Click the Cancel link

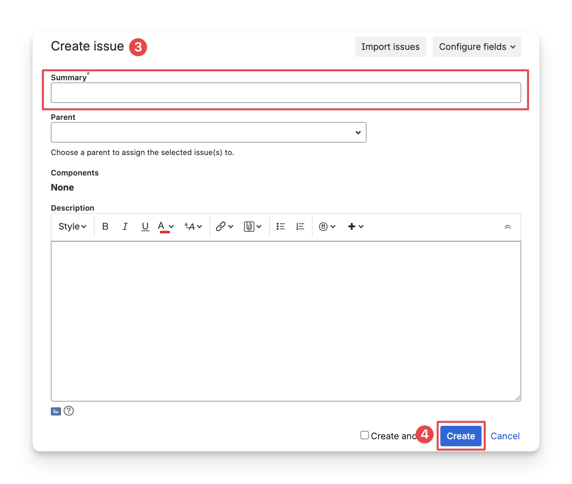[505, 436]
